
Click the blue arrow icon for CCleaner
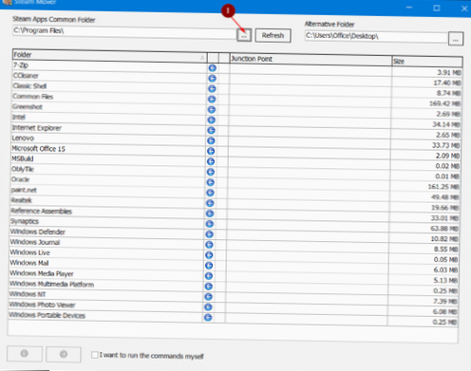[212, 79]
